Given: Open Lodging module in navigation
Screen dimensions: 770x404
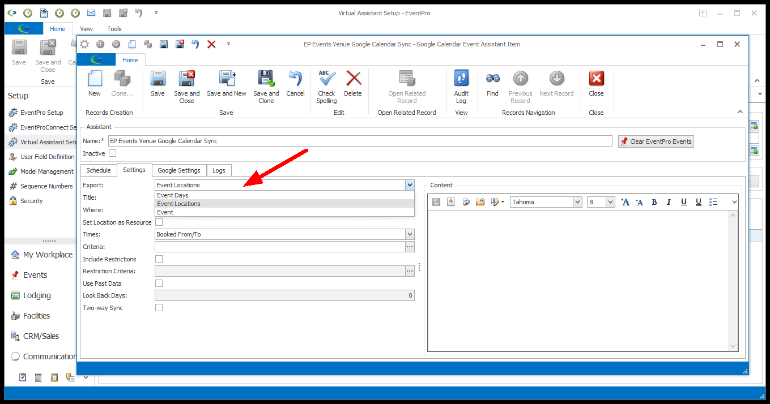Looking at the screenshot, I should (x=37, y=295).
